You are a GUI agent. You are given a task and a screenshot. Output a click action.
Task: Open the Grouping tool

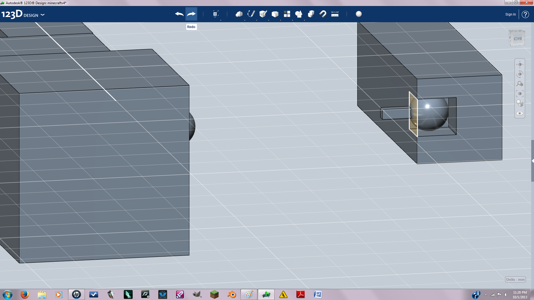click(299, 14)
